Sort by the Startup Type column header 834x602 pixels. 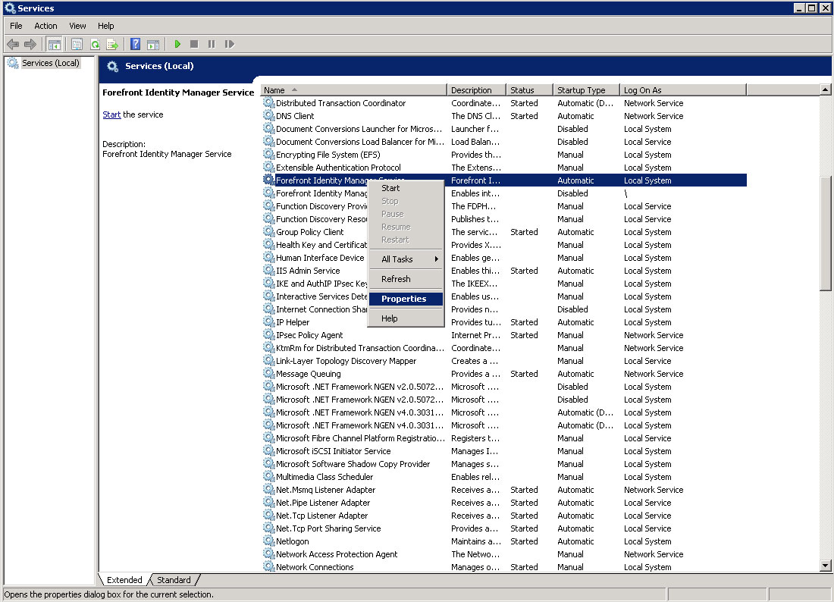pyautogui.click(x=587, y=90)
